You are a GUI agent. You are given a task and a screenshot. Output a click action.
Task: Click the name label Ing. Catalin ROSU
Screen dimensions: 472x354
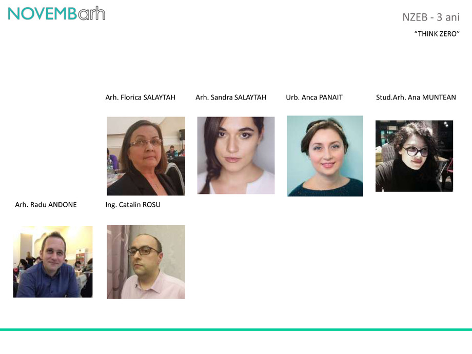133,205
